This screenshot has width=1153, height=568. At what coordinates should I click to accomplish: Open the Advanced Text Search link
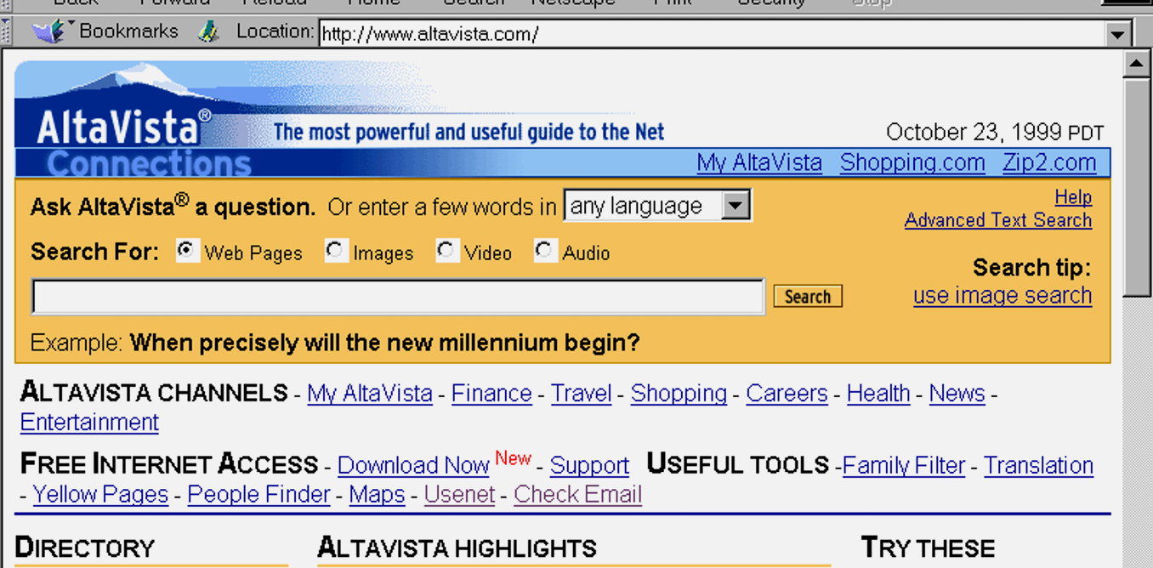coord(997,220)
